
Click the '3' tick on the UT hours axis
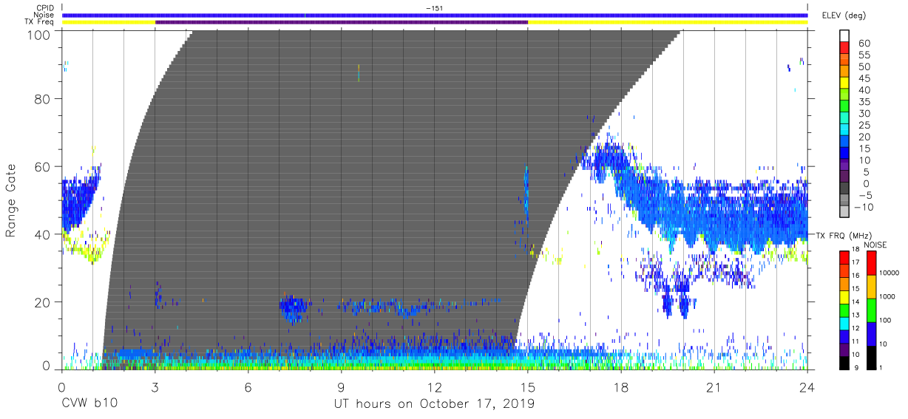tap(155, 387)
